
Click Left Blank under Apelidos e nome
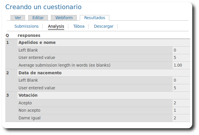[x=28, y=50]
